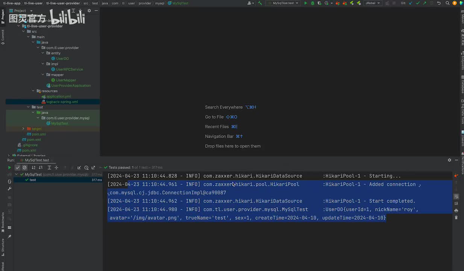The image size is (464, 271).
Task: Export test results icon
Action: tap(93, 167)
